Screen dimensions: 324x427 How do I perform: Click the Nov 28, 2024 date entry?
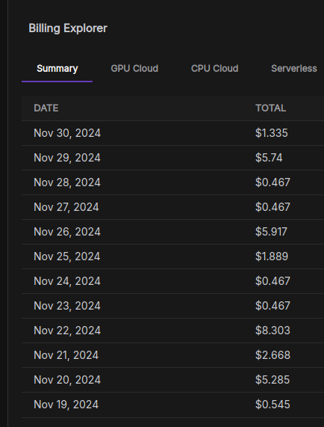[67, 182]
